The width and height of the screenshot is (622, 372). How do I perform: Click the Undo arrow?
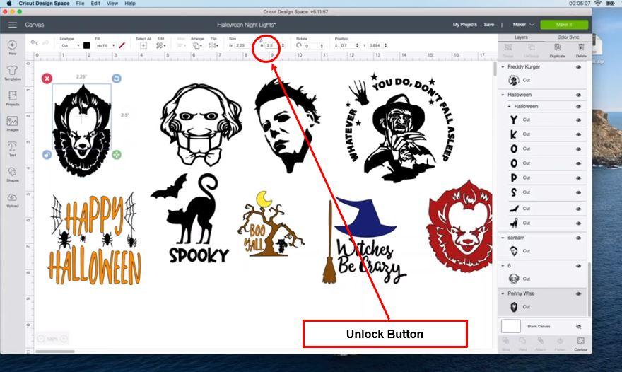[34, 43]
